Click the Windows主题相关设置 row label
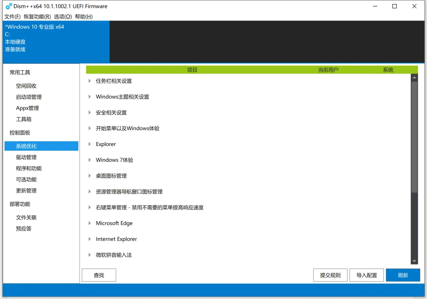The width and height of the screenshot is (427, 299). pyautogui.click(x=122, y=97)
